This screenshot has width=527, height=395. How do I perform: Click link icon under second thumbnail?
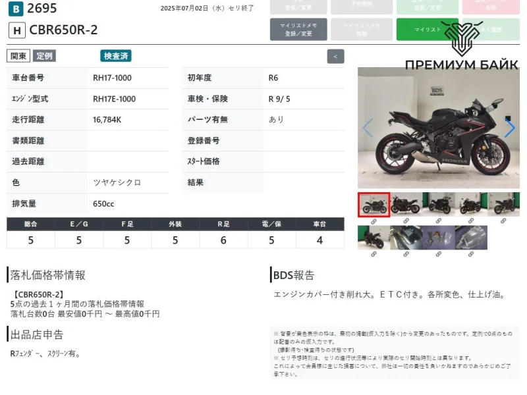[x=406, y=221]
